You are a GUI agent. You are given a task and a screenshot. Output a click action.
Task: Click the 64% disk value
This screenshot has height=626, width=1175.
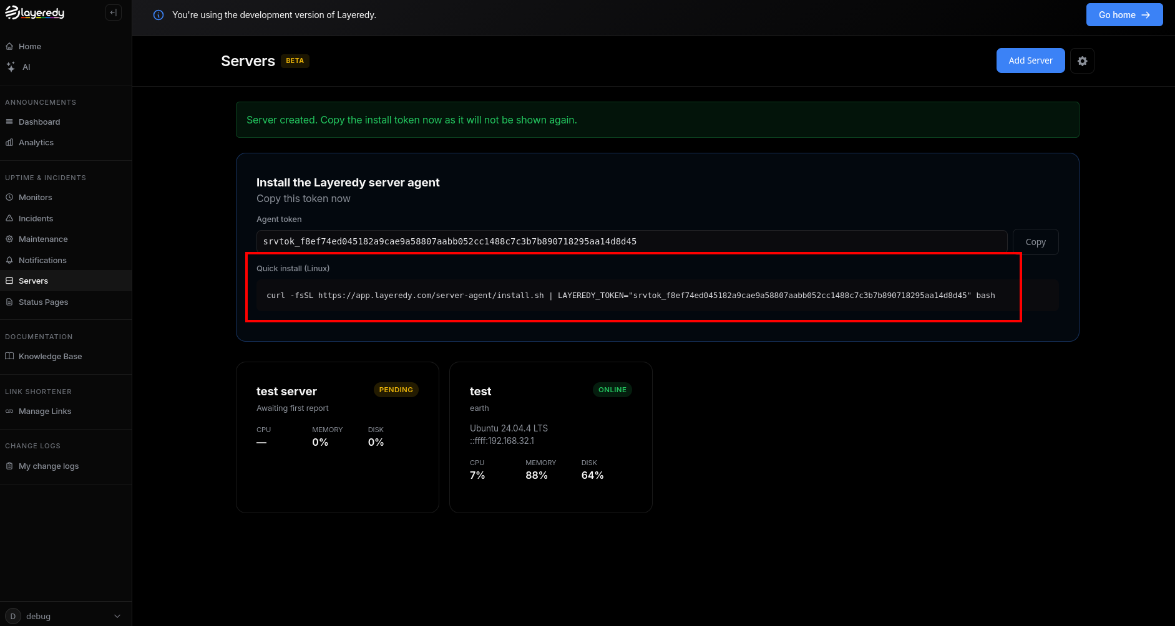pos(592,476)
